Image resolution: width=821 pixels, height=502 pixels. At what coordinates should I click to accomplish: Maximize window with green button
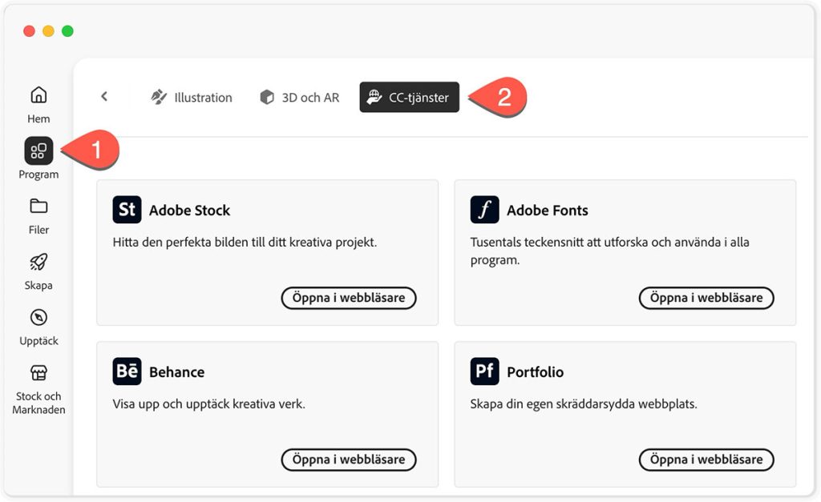(x=67, y=31)
